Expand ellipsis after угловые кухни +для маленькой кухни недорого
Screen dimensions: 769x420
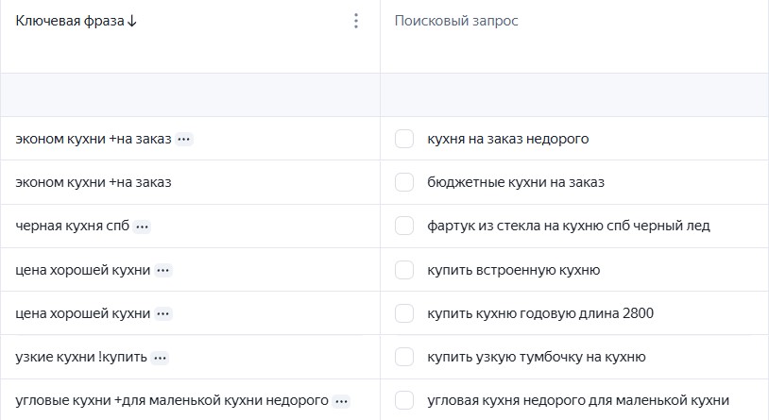coord(341,401)
